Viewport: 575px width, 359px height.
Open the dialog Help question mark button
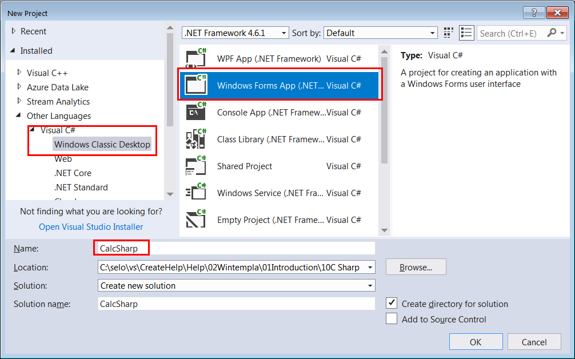pos(534,13)
